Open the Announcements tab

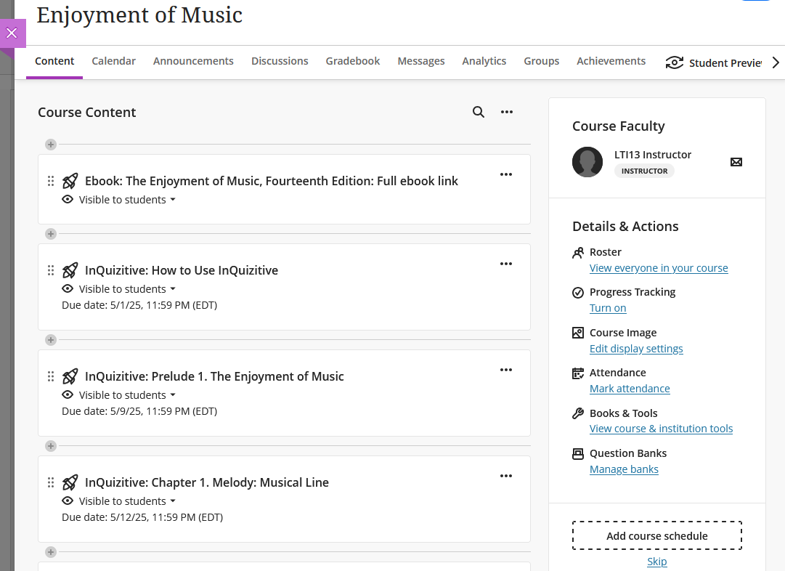pos(193,61)
